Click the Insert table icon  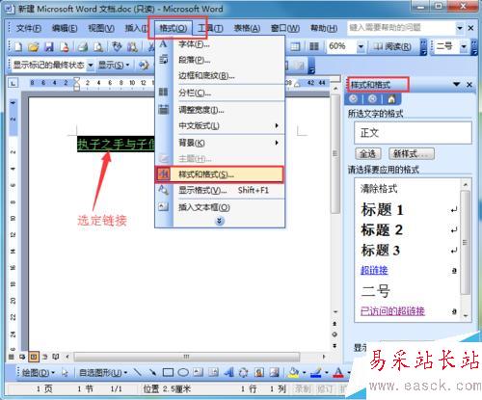point(295,47)
